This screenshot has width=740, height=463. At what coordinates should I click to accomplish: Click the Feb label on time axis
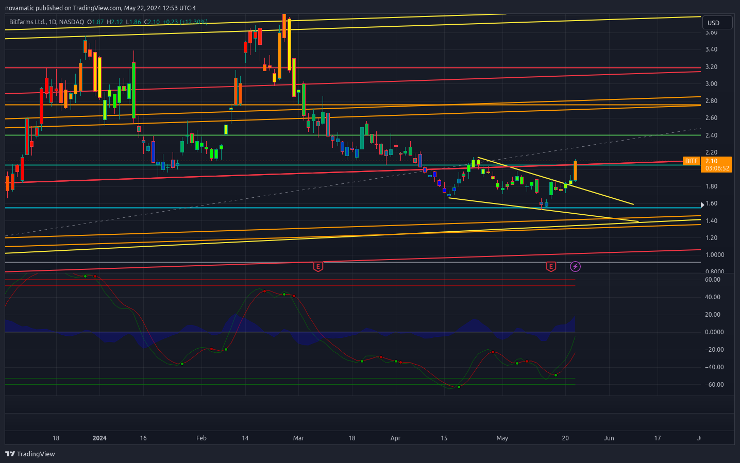[201, 438]
